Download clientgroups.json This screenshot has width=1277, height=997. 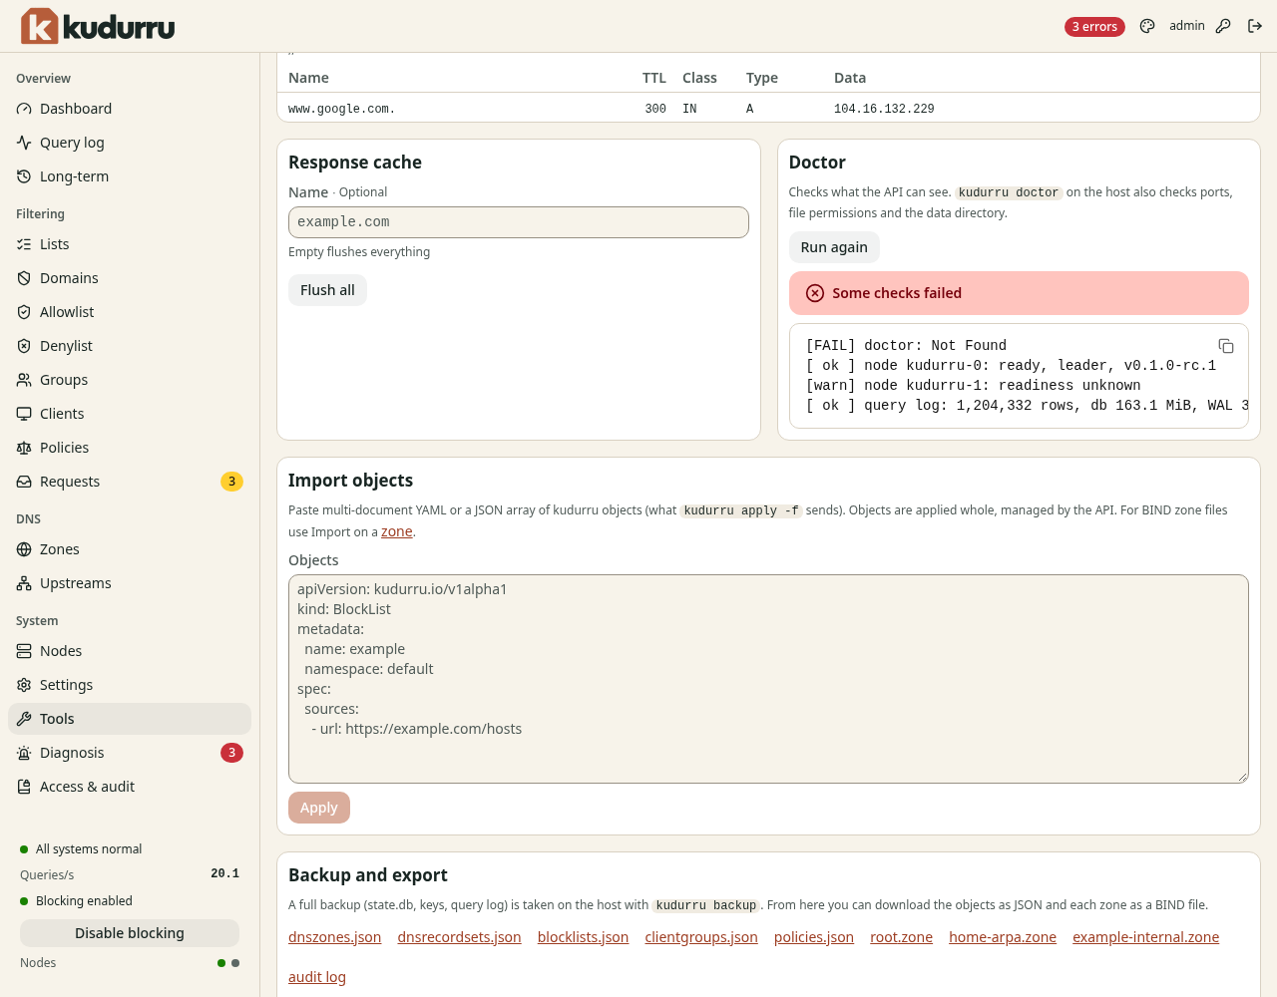[x=701, y=937]
